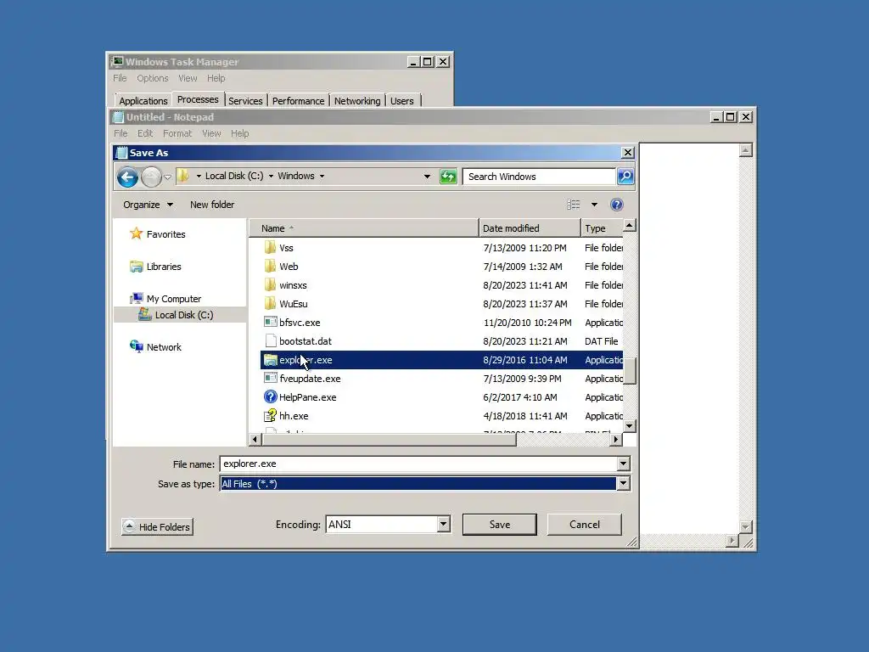Click the HelpPane.exe icon
869x652 pixels.
tap(270, 397)
